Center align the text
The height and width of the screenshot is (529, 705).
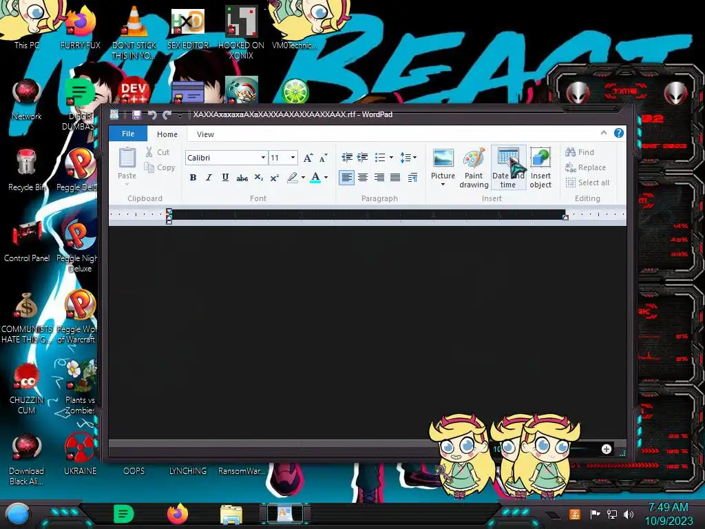pyautogui.click(x=362, y=178)
